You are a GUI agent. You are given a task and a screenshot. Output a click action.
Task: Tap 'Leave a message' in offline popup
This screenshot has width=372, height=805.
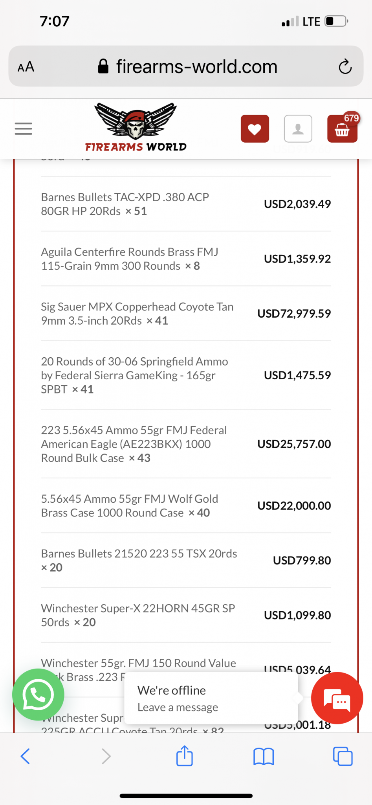point(178,707)
